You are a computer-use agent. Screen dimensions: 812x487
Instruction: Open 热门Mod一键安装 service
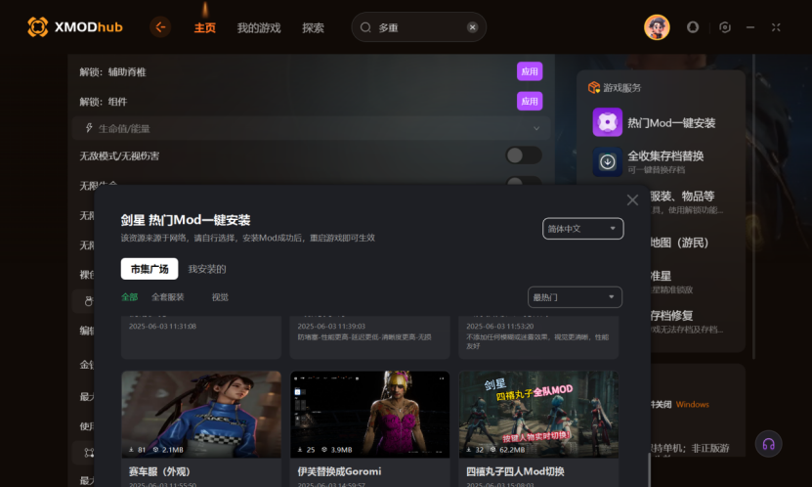[671, 123]
